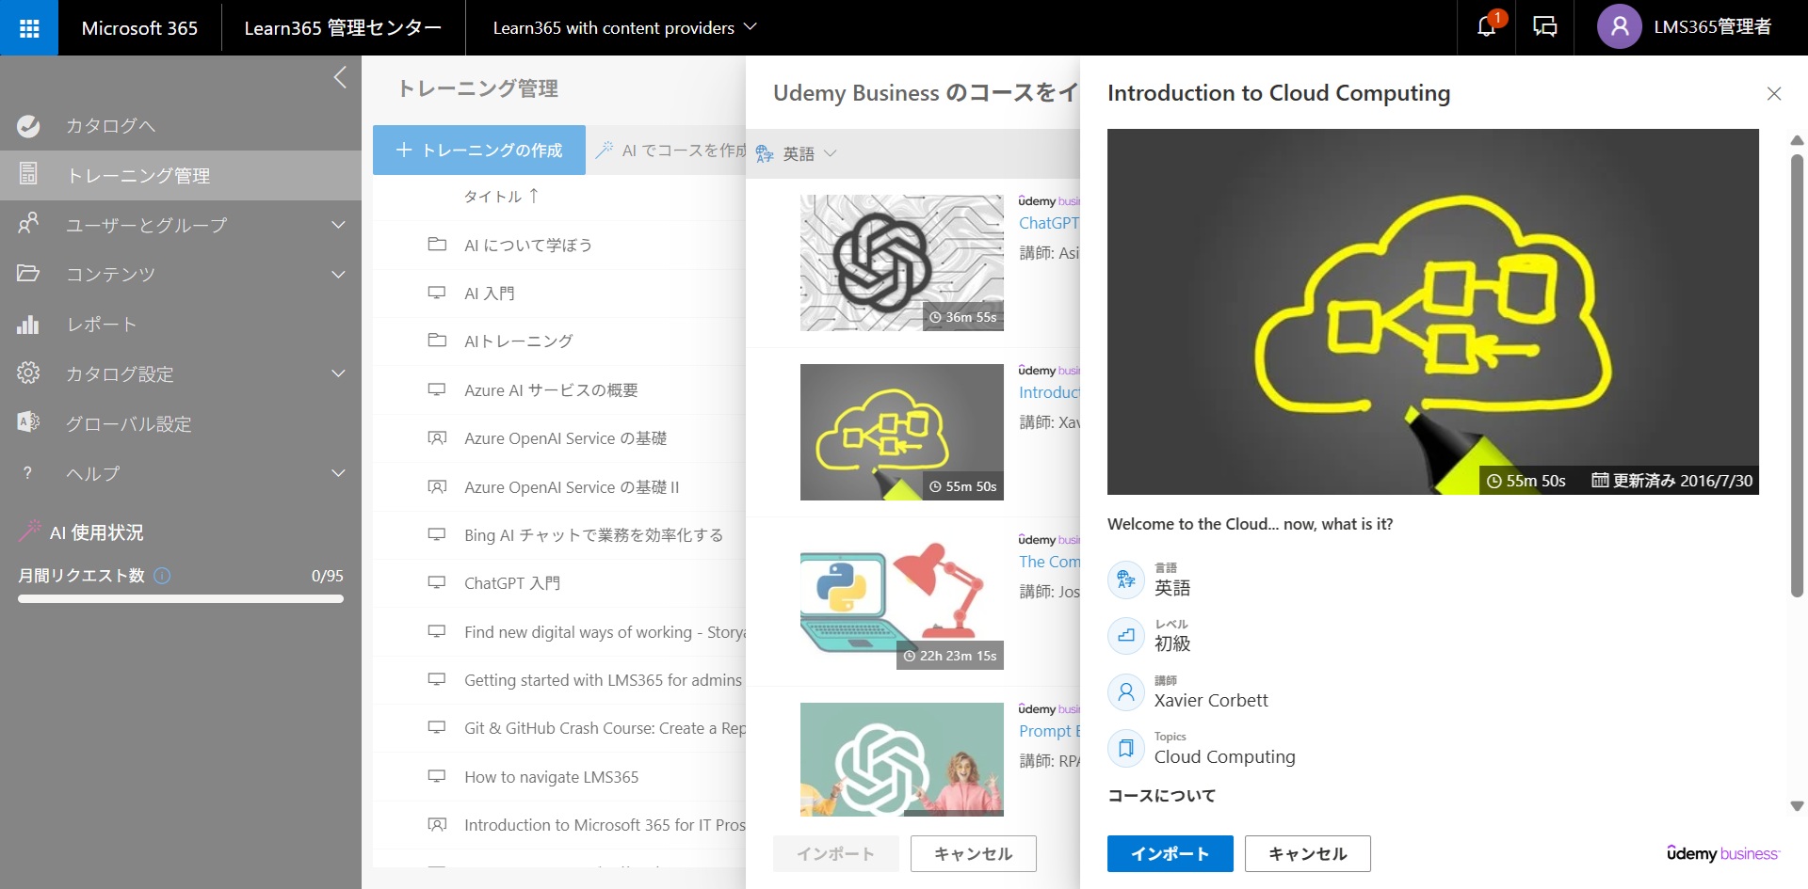Open the notifications bell icon
The width and height of the screenshot is (1808, 889).
[x=1487, y=26]
